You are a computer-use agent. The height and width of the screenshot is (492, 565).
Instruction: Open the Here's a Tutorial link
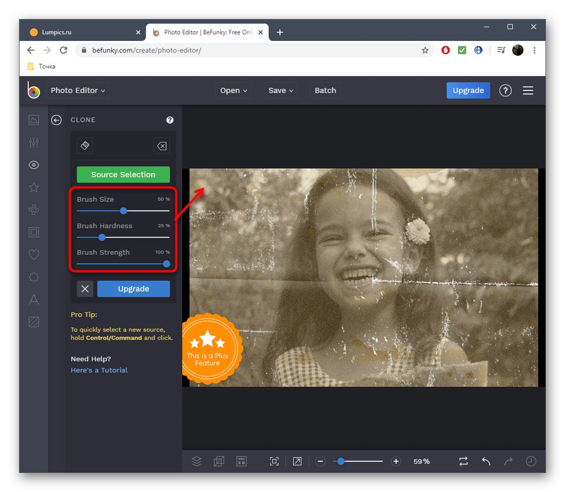pyautogui.click(x=99, y=370)
